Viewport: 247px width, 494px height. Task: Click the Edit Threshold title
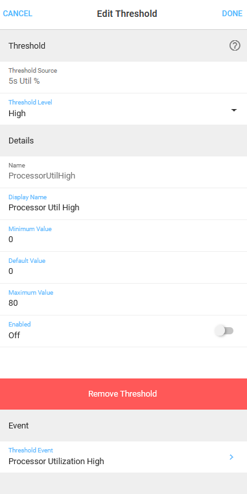(x=127, y=14)
